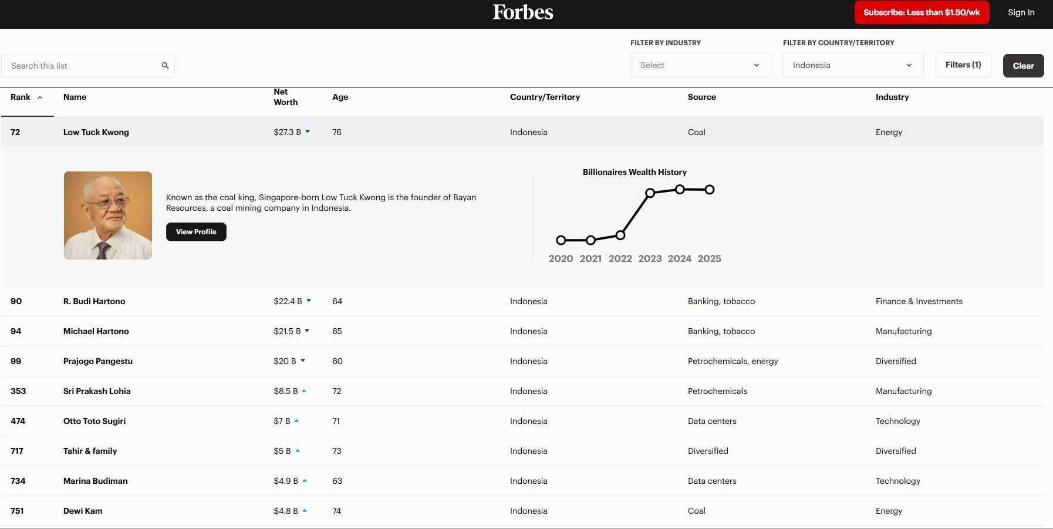Image resolution: width=1053 pixels, height=529 pixels.
Task: Click into the Search this list field
Action: click(x=82, y=66)
